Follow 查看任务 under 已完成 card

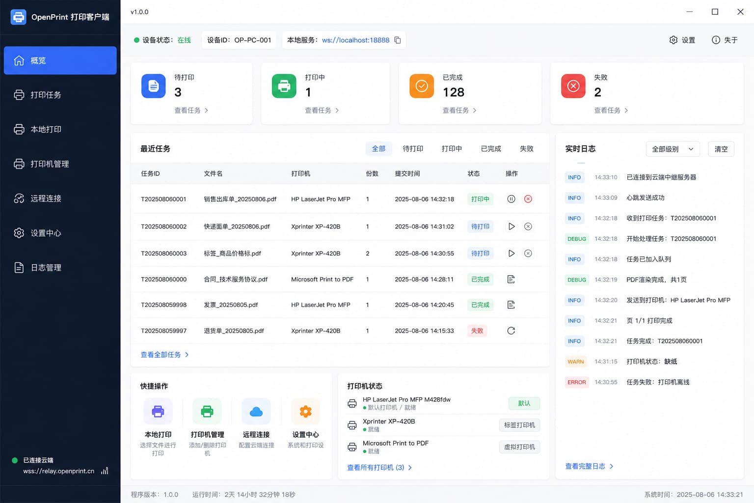tap(459, 111)
